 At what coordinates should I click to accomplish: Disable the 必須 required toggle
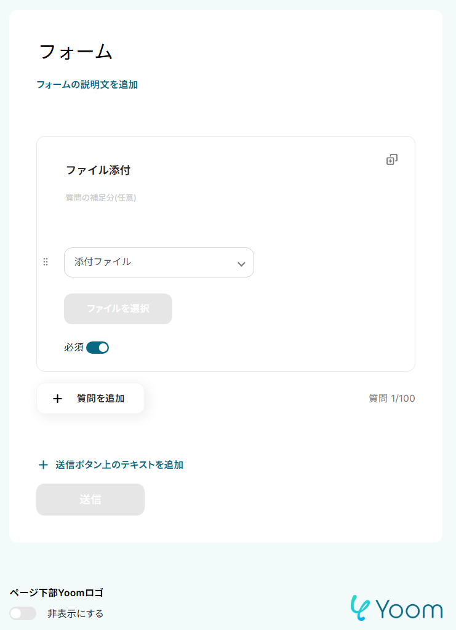(98, 348)
